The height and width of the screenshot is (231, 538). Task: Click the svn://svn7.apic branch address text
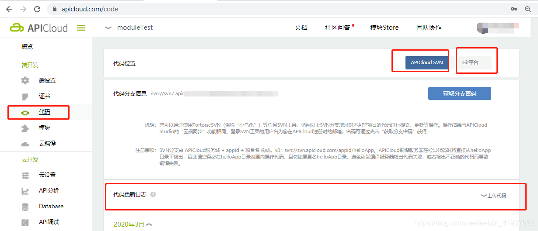[x=167, y=94]
